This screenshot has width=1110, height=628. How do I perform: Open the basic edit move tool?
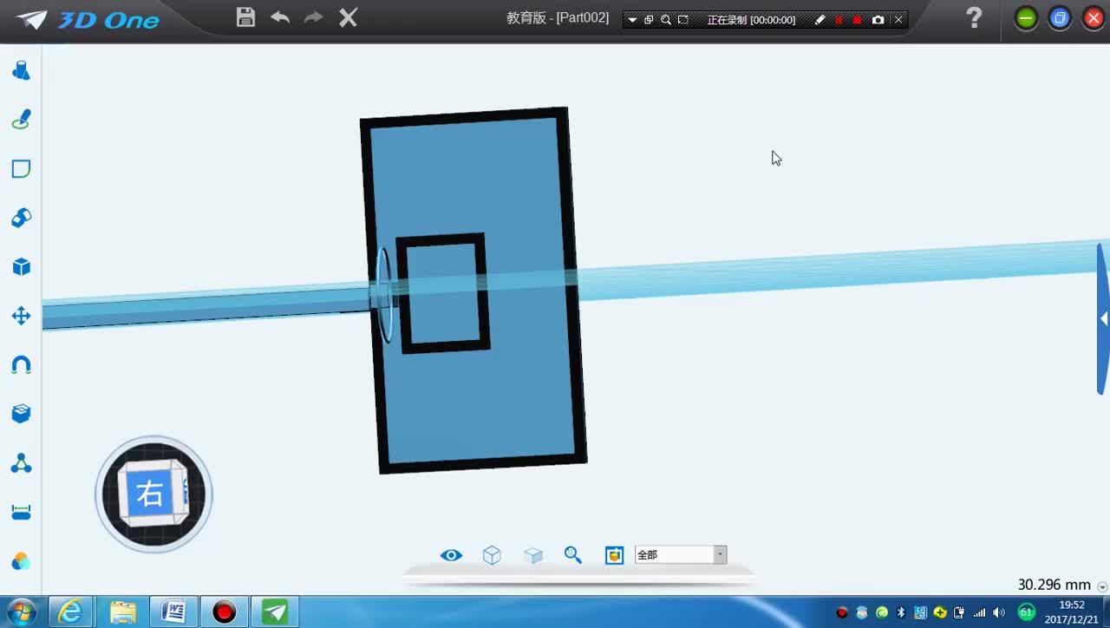click(x=21, y=316)
